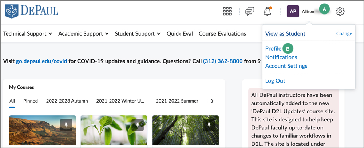This screenshot has height=148, width=364.
Task: Click the AP user avatar
Action: click(293, 11)
